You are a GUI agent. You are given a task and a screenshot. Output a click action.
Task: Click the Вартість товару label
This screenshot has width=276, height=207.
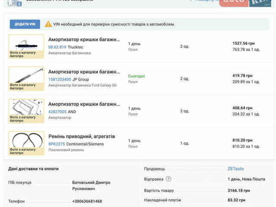(x=159, y=191)
